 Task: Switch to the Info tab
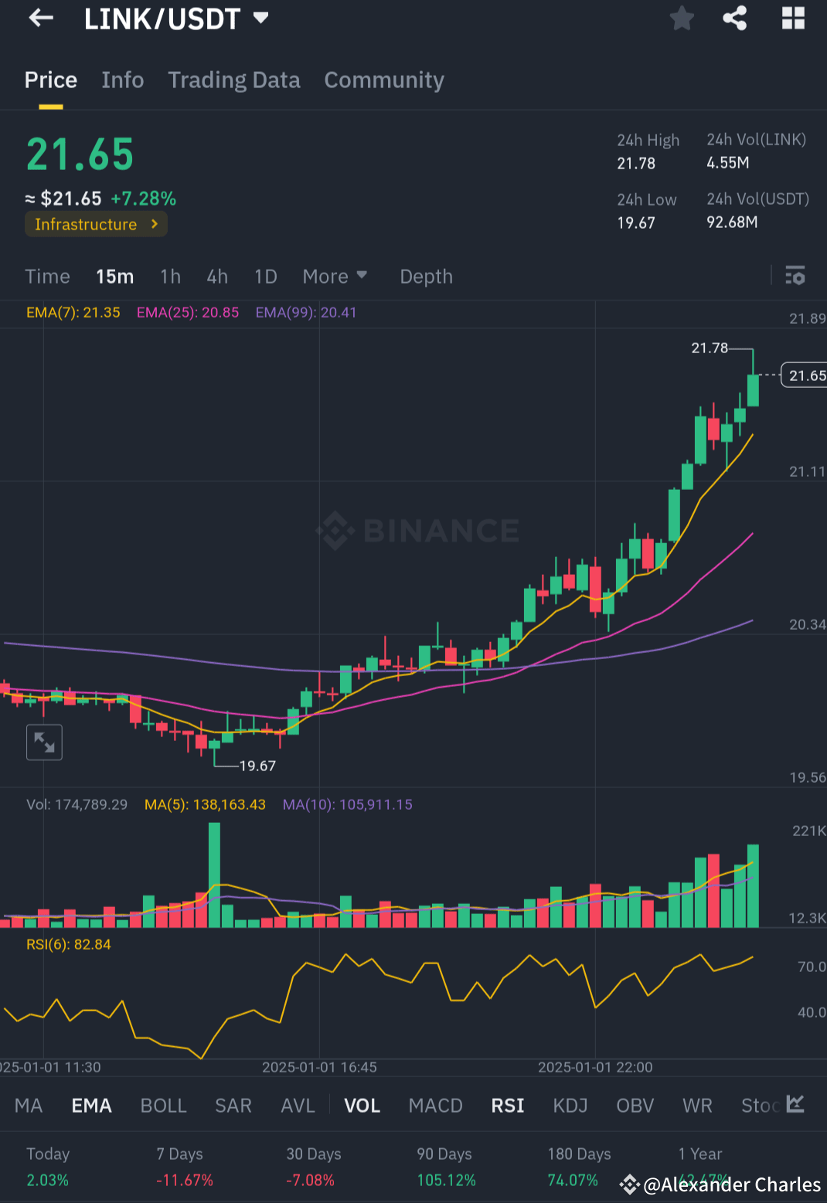(x=122, y=80)
